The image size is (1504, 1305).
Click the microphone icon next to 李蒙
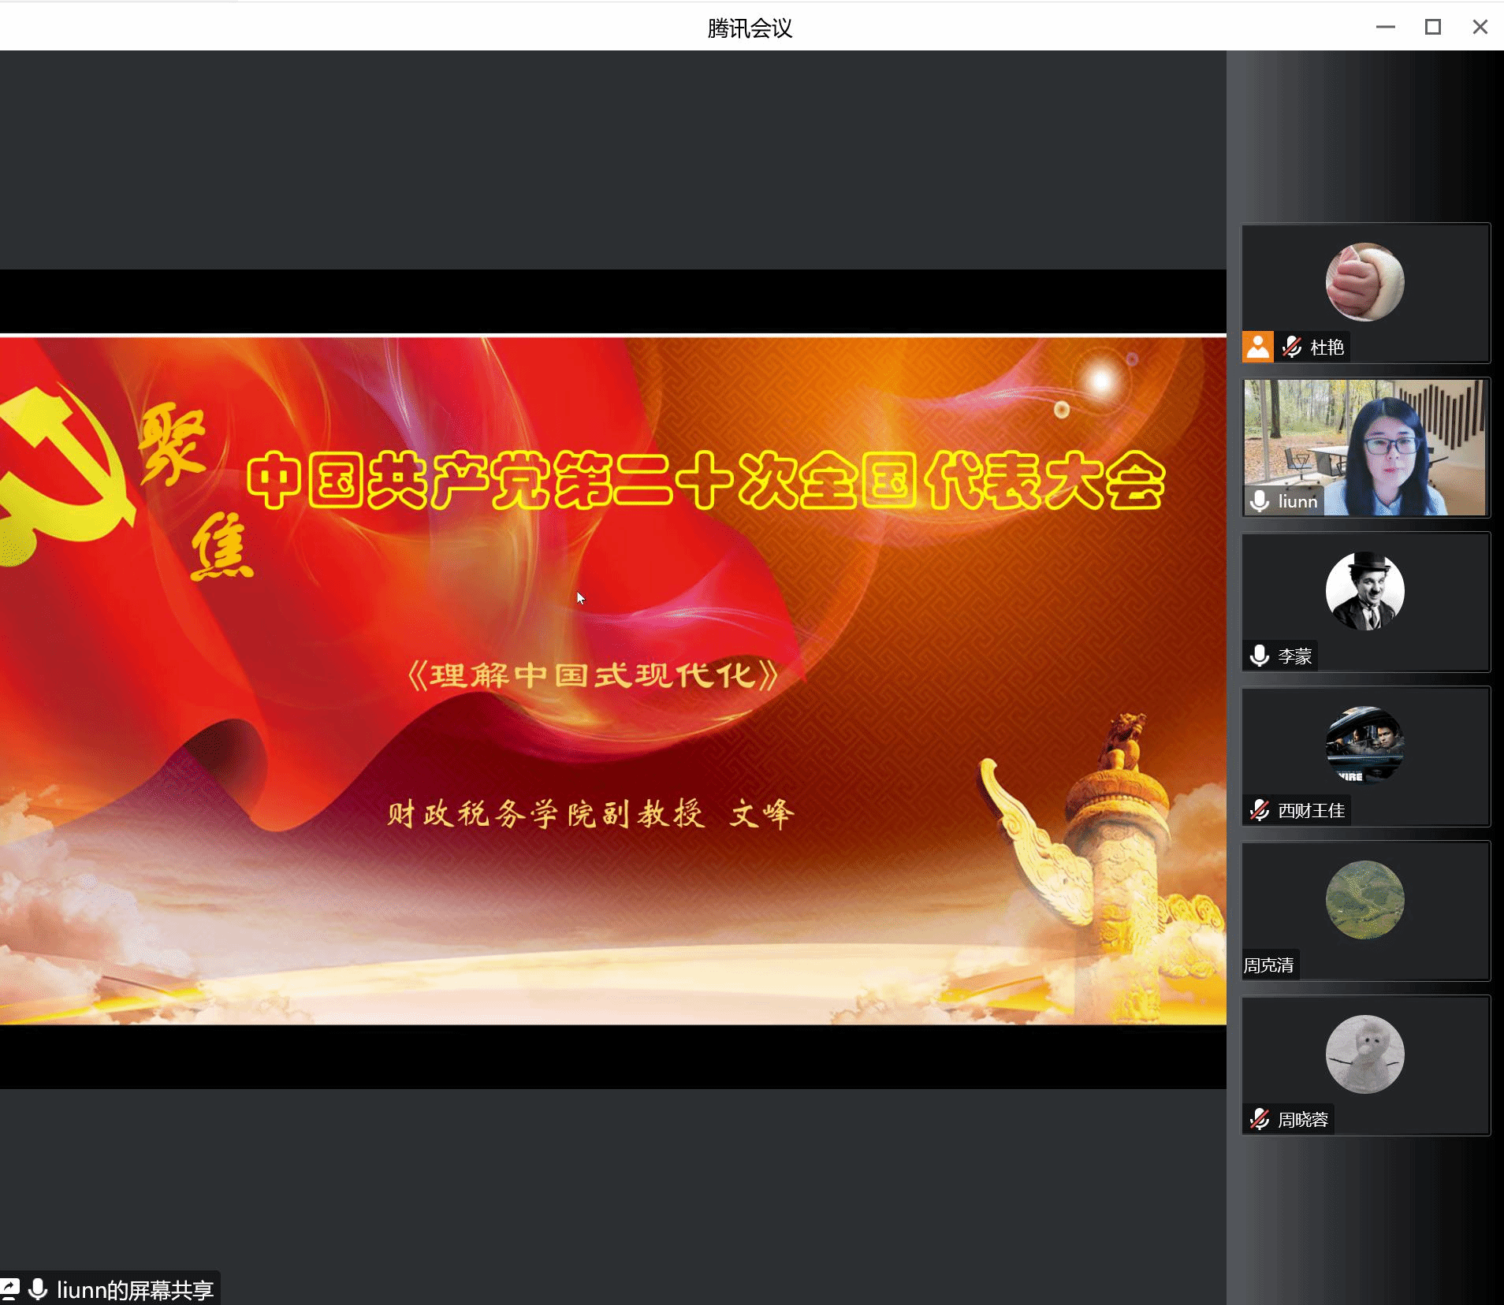tap(1260, 656)
